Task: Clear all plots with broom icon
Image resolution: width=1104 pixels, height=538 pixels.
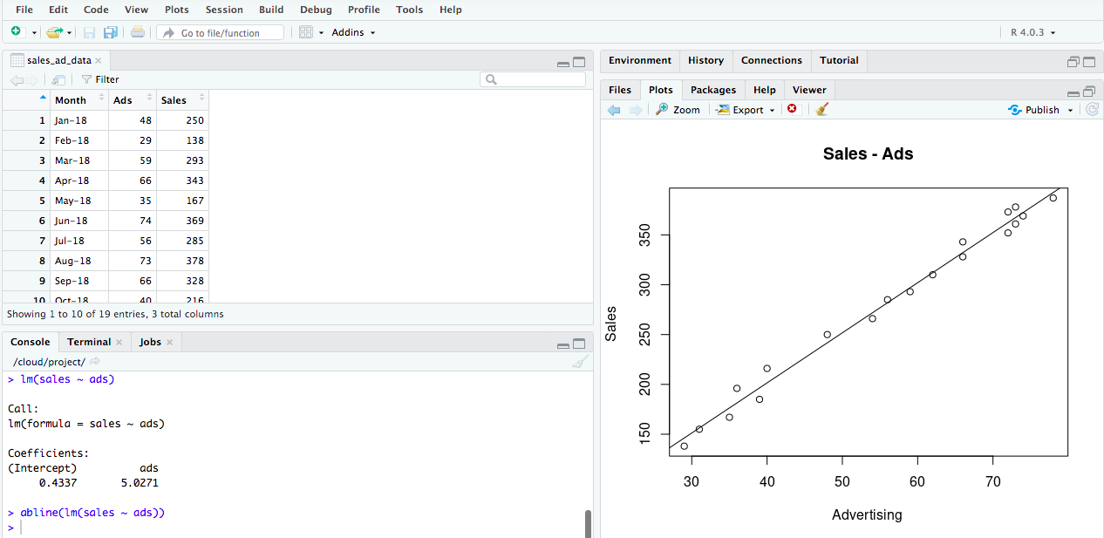Action: pos(821,110)
